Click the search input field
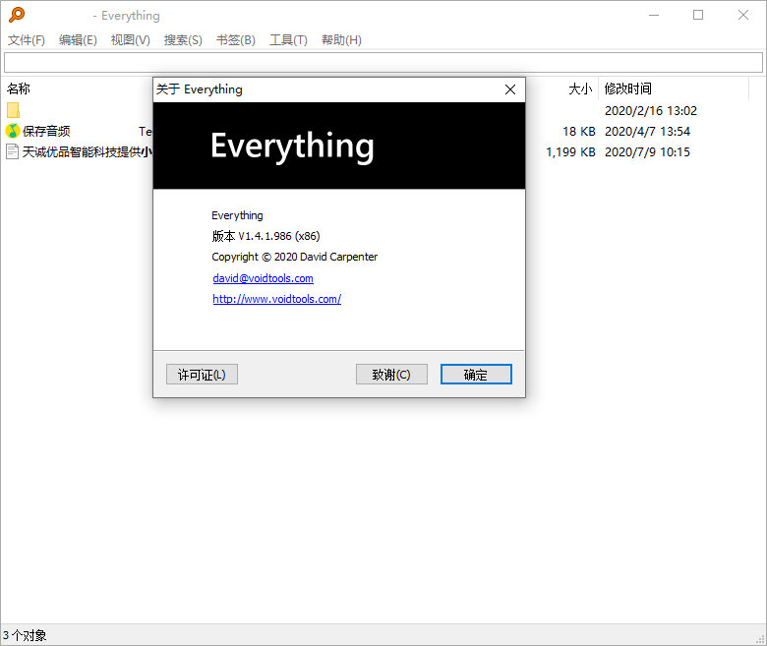Image resolution: width=767 pixels, height=646 pixels. (383, 62)
